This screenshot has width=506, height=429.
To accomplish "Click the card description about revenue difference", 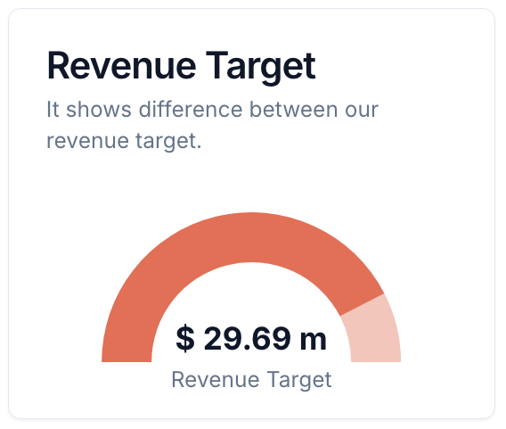I will [x=212, y=125].
